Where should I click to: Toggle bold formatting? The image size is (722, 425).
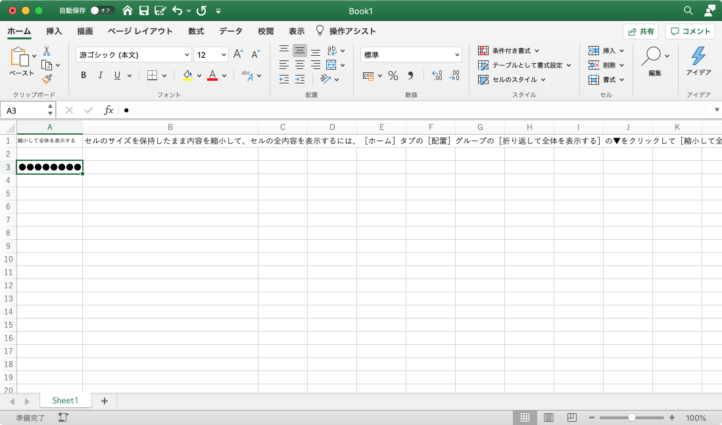click(84, 75)
